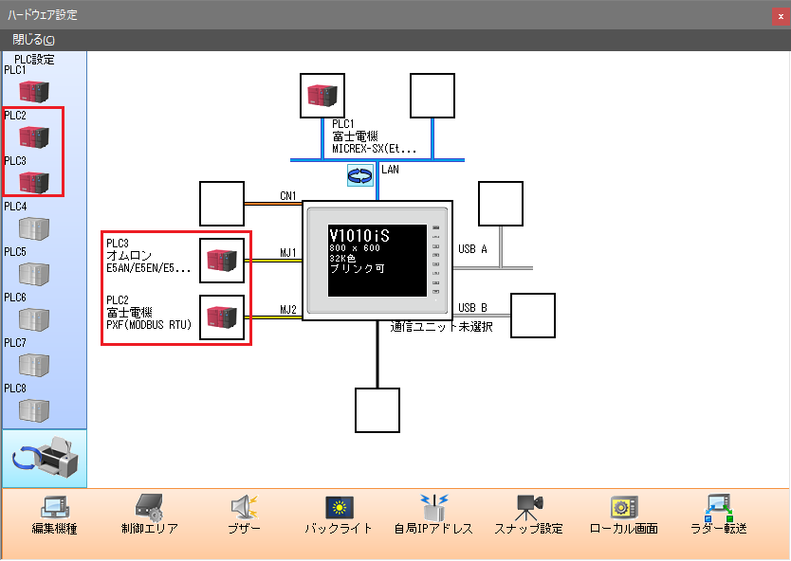Screen dimensions: 791x561
Task: Open 自局IPアドレス settings
Action: click(433, 515)
